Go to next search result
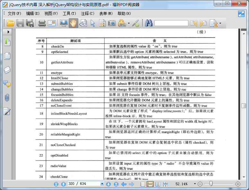 (x=203, y=23)
